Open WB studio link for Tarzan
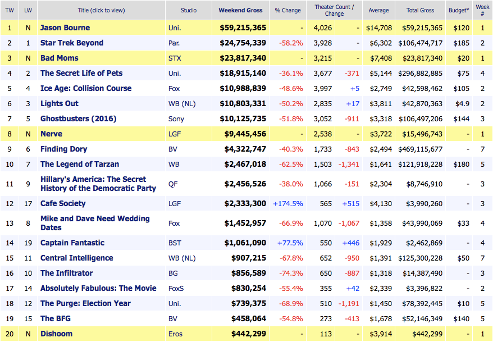Image resolution: width=493 pixels, height=342 pixels. tap(174, 164)
